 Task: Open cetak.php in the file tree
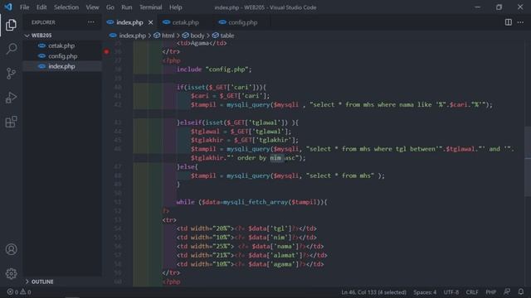click(61, 46)
